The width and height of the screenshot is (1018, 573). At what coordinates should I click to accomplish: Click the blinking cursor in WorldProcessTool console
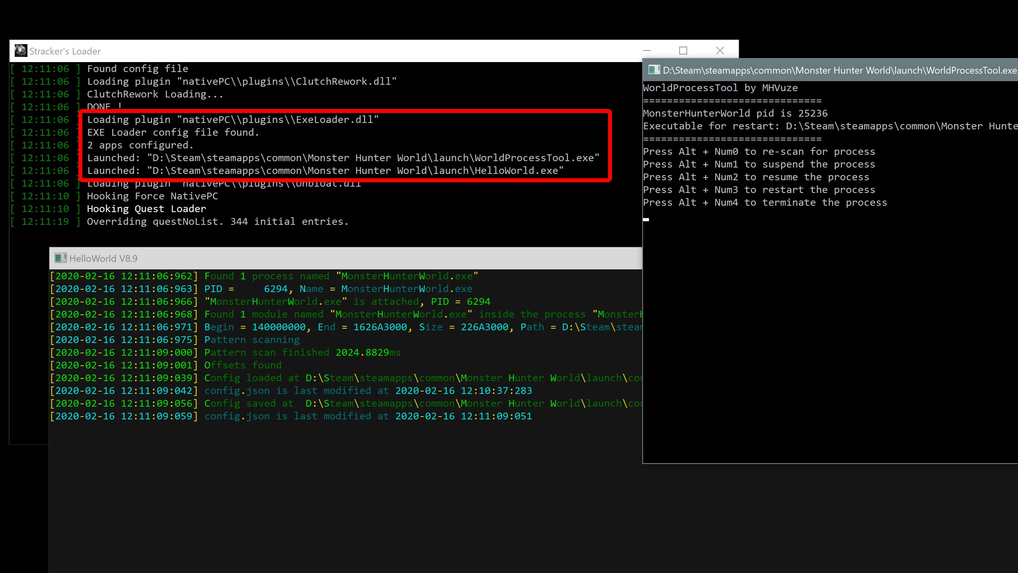tap(646, 219)
